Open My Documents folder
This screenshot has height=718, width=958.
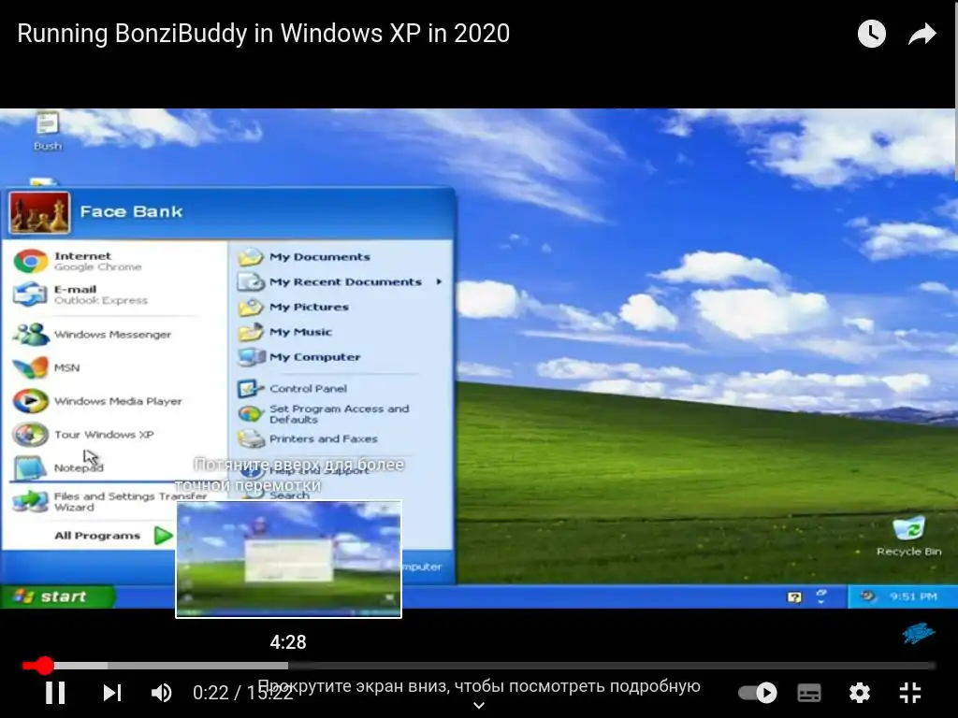tap(304, 257)
